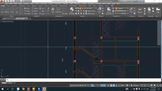Expand the Block panel

pos(101,16)
